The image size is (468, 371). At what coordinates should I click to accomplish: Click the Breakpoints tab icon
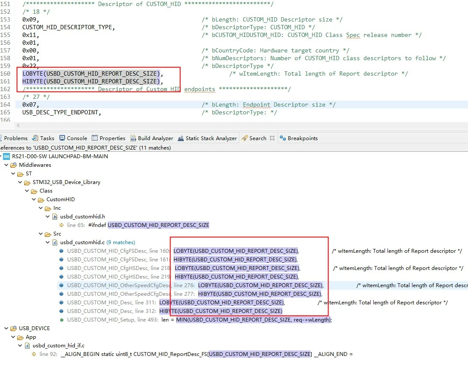(282, 138)
